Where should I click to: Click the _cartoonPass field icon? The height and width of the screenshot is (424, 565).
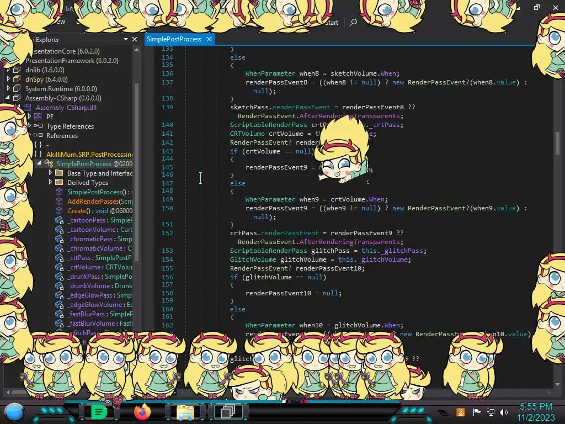pyautogui.click(x=59, y=220)
